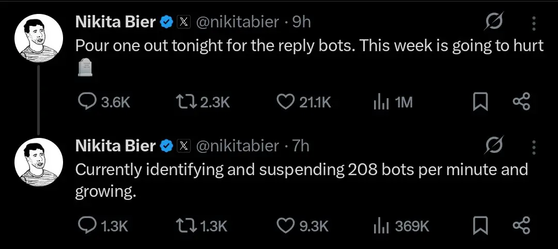Open Grok icon on the second post
This screenshot has height=249, width=558.
pos(494,146)
